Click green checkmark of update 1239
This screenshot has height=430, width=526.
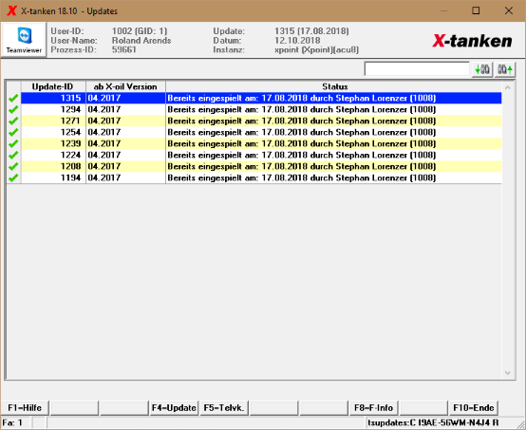click(x=13, y=144)
